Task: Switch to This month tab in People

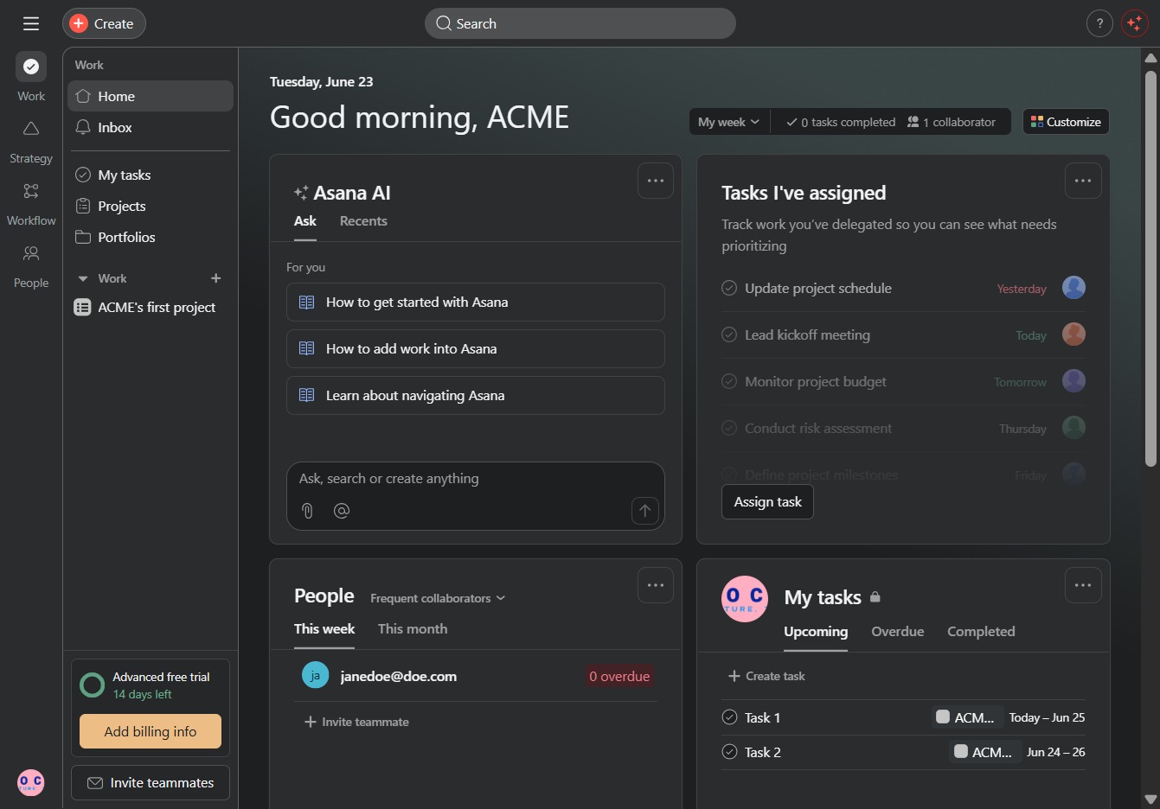Action: click(x=413, y=629)
